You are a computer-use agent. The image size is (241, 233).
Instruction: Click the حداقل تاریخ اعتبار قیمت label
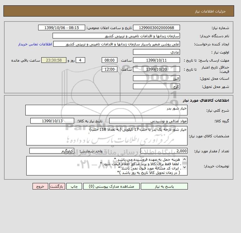pos(215,69)
